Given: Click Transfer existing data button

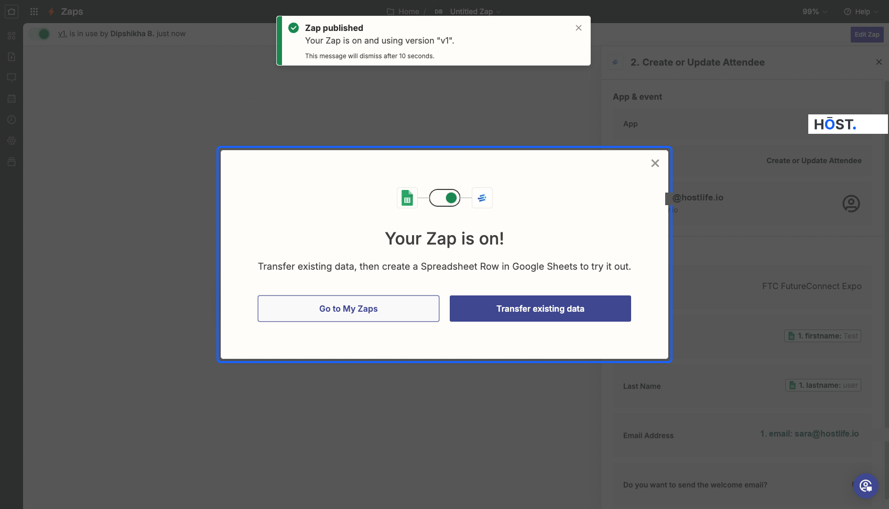Looking at the screenshot, I should 540,309.
